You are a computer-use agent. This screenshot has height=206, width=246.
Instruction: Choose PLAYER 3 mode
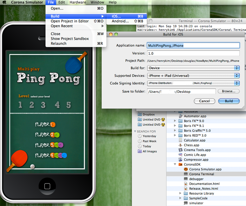[49, 145]
